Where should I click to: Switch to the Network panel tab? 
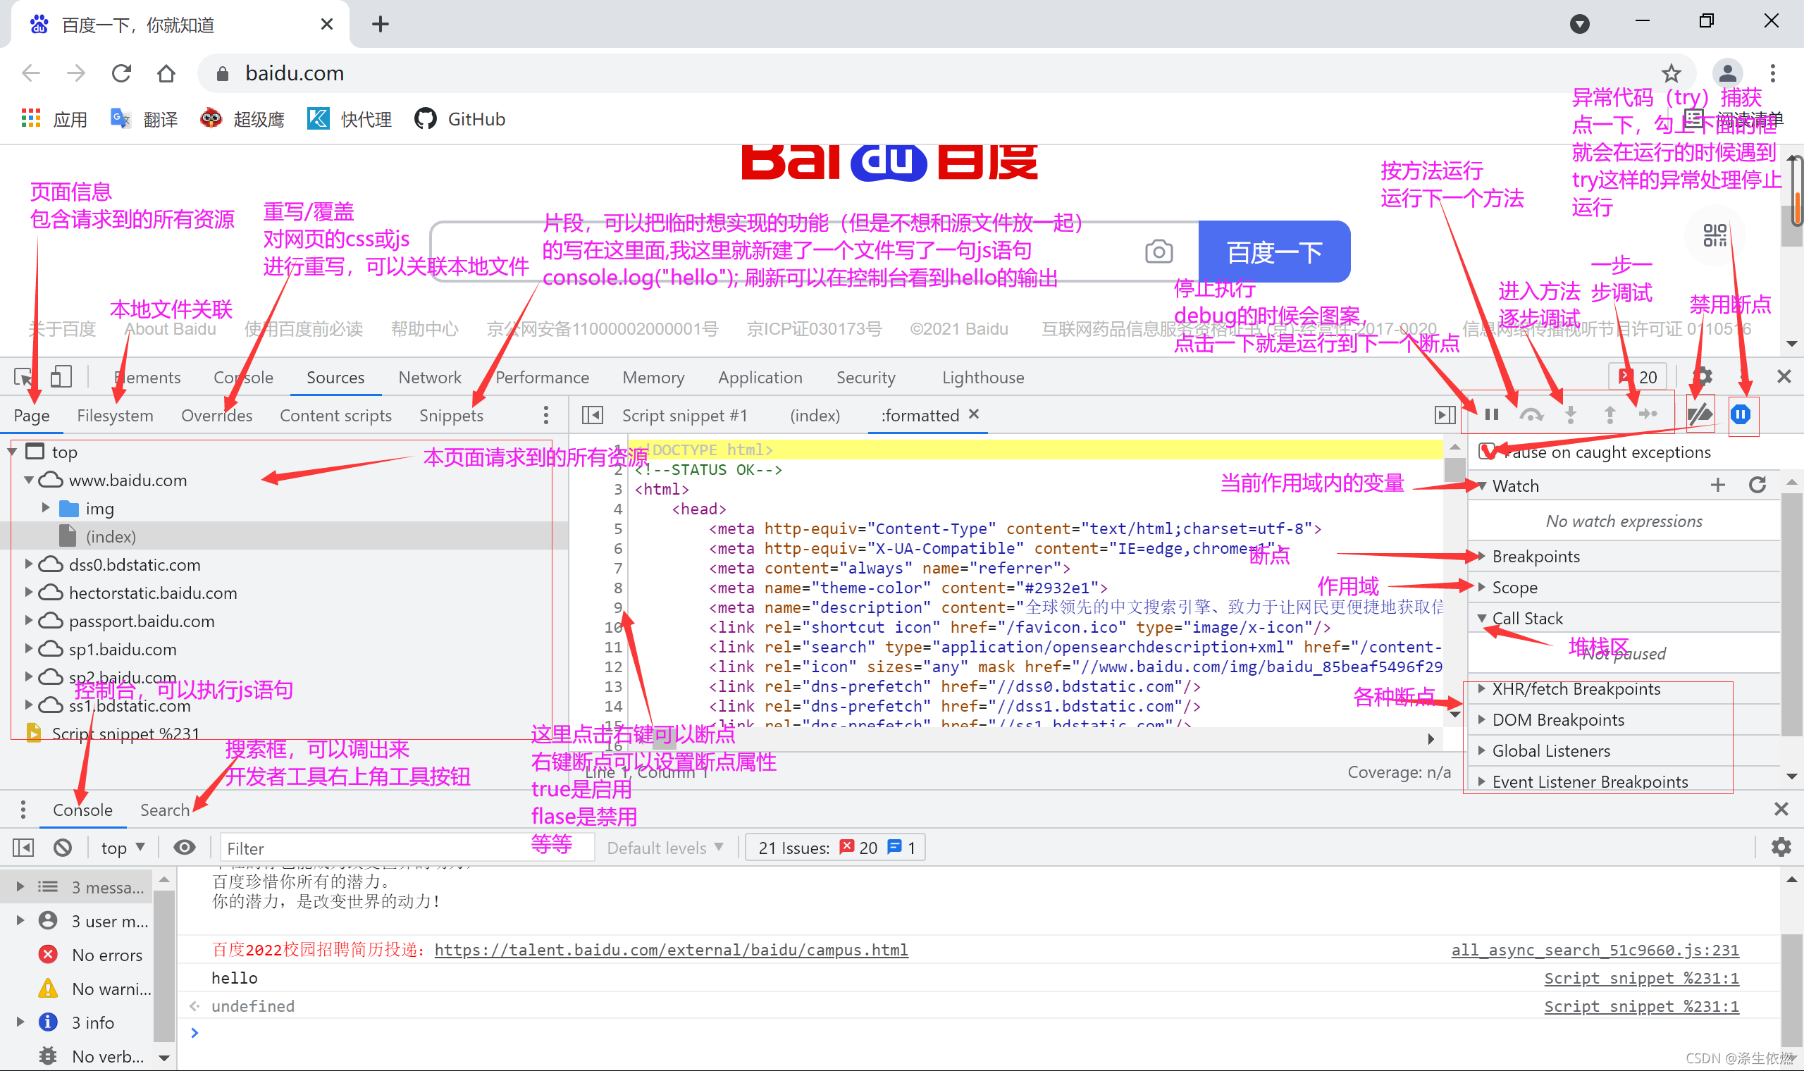[x=430, y=378]
